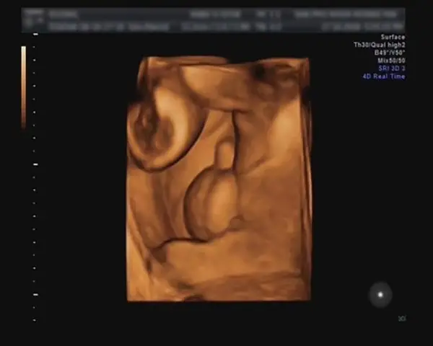Screen dimensions: 433x346
Task: Click the light source direction indicator
Action: pos(380,295)
